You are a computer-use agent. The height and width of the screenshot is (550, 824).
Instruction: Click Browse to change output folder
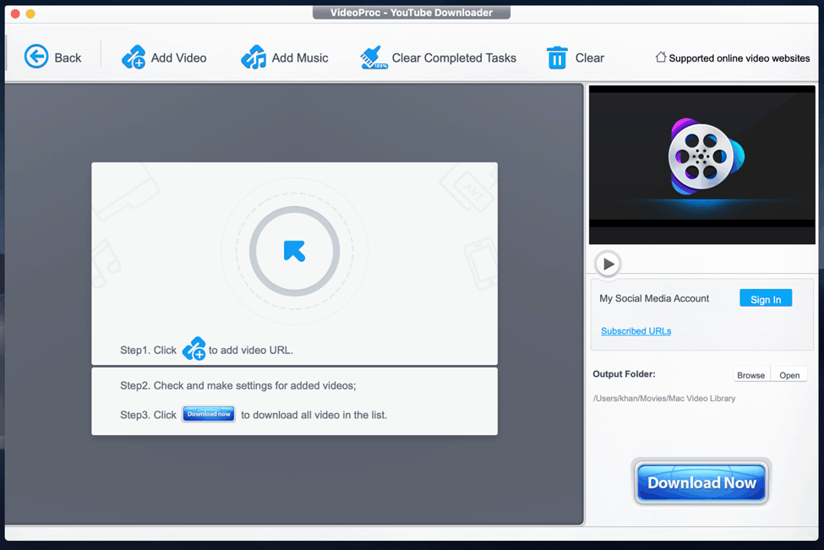[x=750, y=374]
